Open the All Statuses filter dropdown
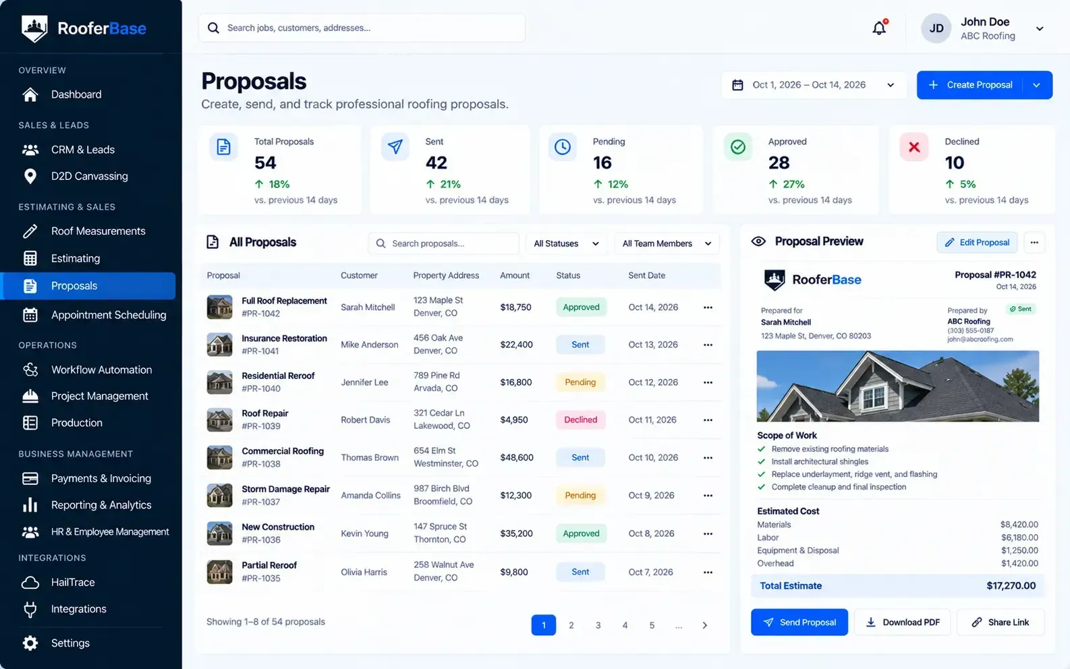 click(x=567, y=243)
